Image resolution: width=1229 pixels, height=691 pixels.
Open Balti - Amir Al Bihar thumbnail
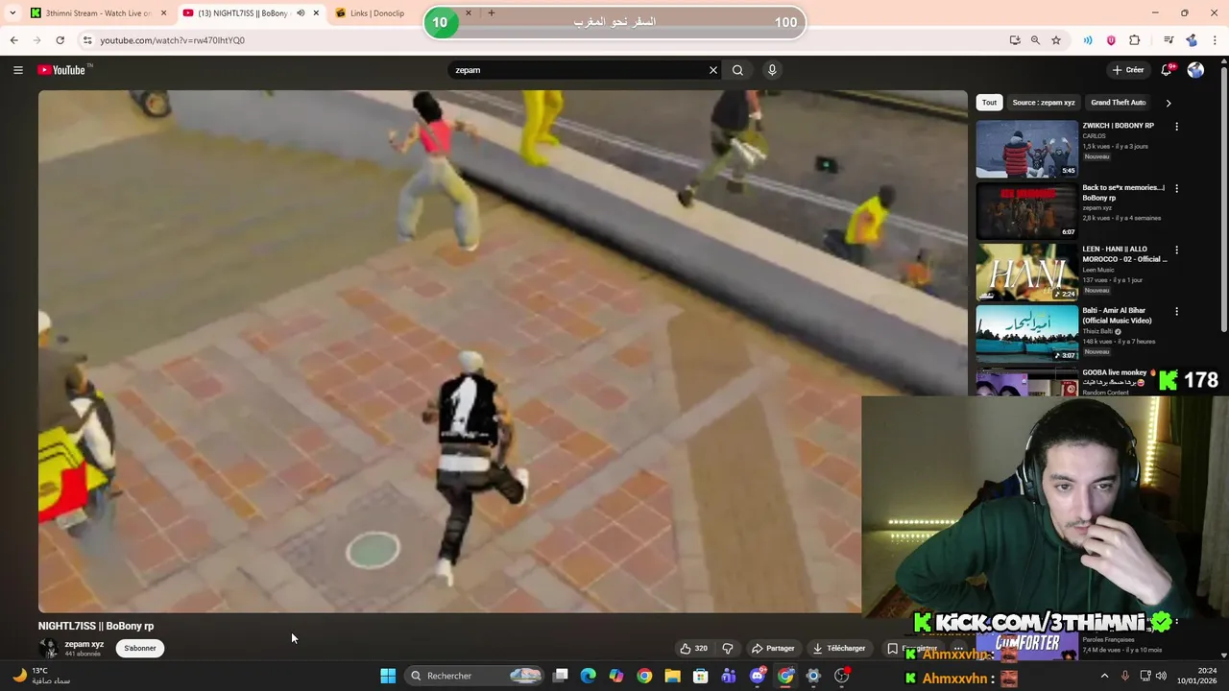(1027, 334)
